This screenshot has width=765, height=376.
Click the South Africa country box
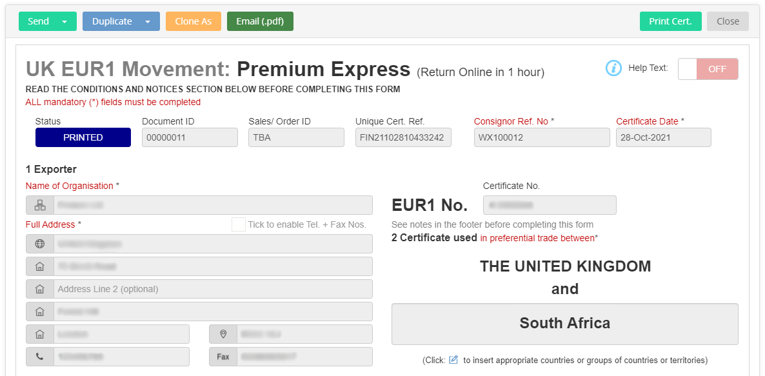[565, 324]
